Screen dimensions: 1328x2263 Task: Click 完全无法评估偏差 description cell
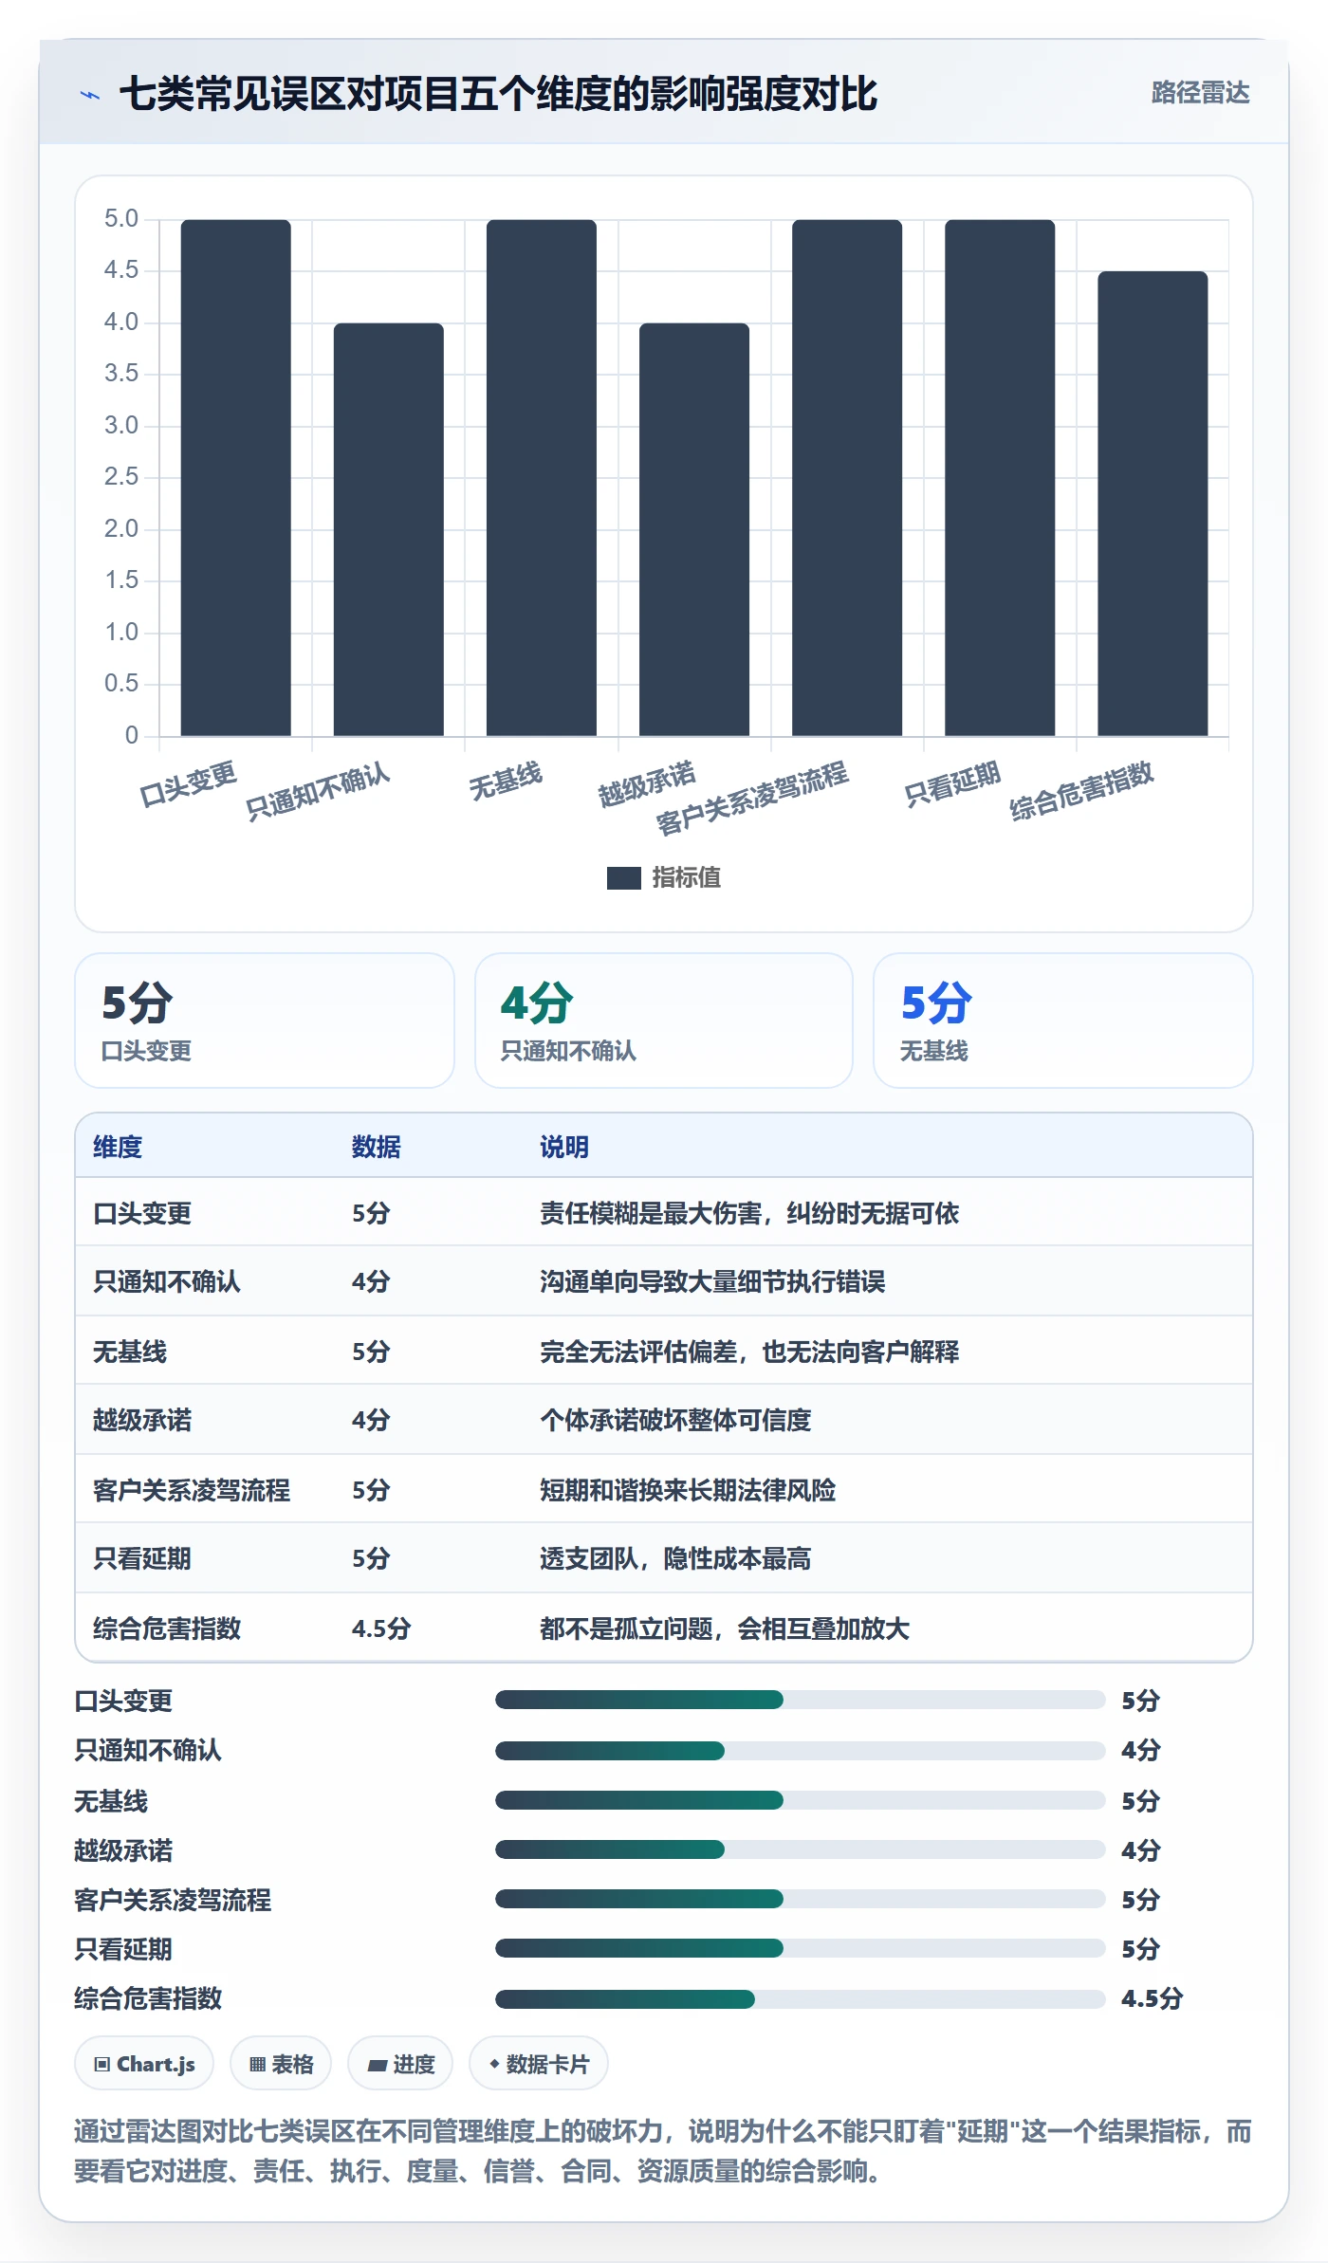tap(749, 1352)
